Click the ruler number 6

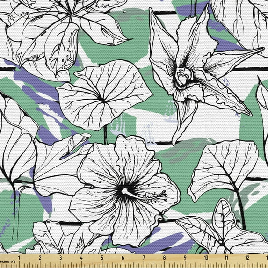click(123, 258)
